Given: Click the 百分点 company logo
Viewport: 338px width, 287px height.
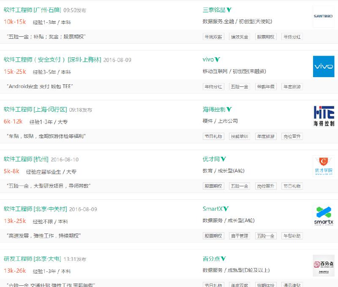Looking at the screenshot, I should pyautogui.click(x=323, y=266).
